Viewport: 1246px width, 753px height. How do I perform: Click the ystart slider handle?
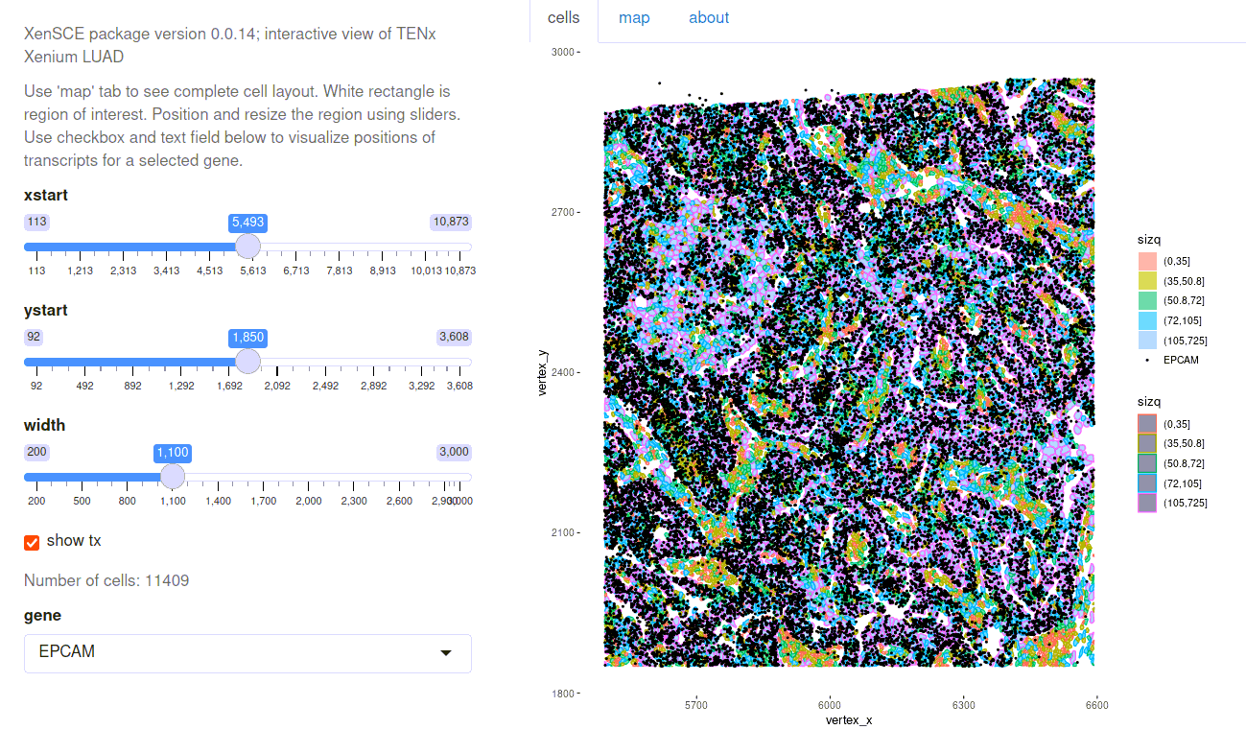(x=247, y=362)
